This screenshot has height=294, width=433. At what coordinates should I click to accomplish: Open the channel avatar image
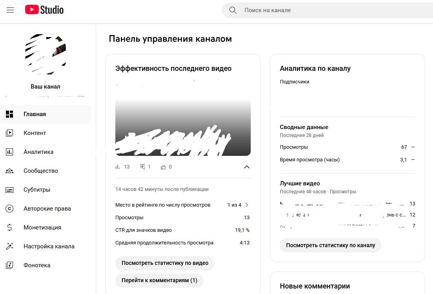point(46,54)
